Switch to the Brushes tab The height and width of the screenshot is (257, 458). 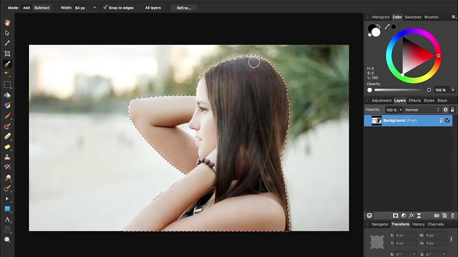(x=432, y=17)
